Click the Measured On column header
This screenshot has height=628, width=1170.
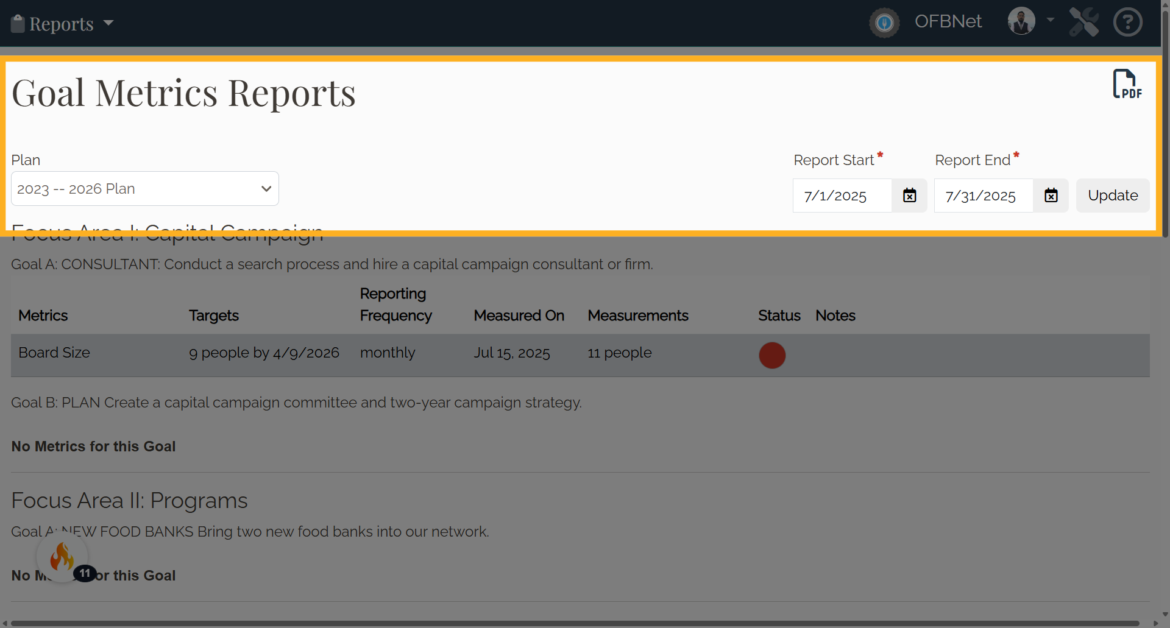click(x=519, y=316)
